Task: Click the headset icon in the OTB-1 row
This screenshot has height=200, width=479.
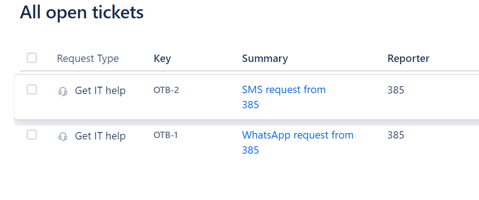Action: [63, 137]
